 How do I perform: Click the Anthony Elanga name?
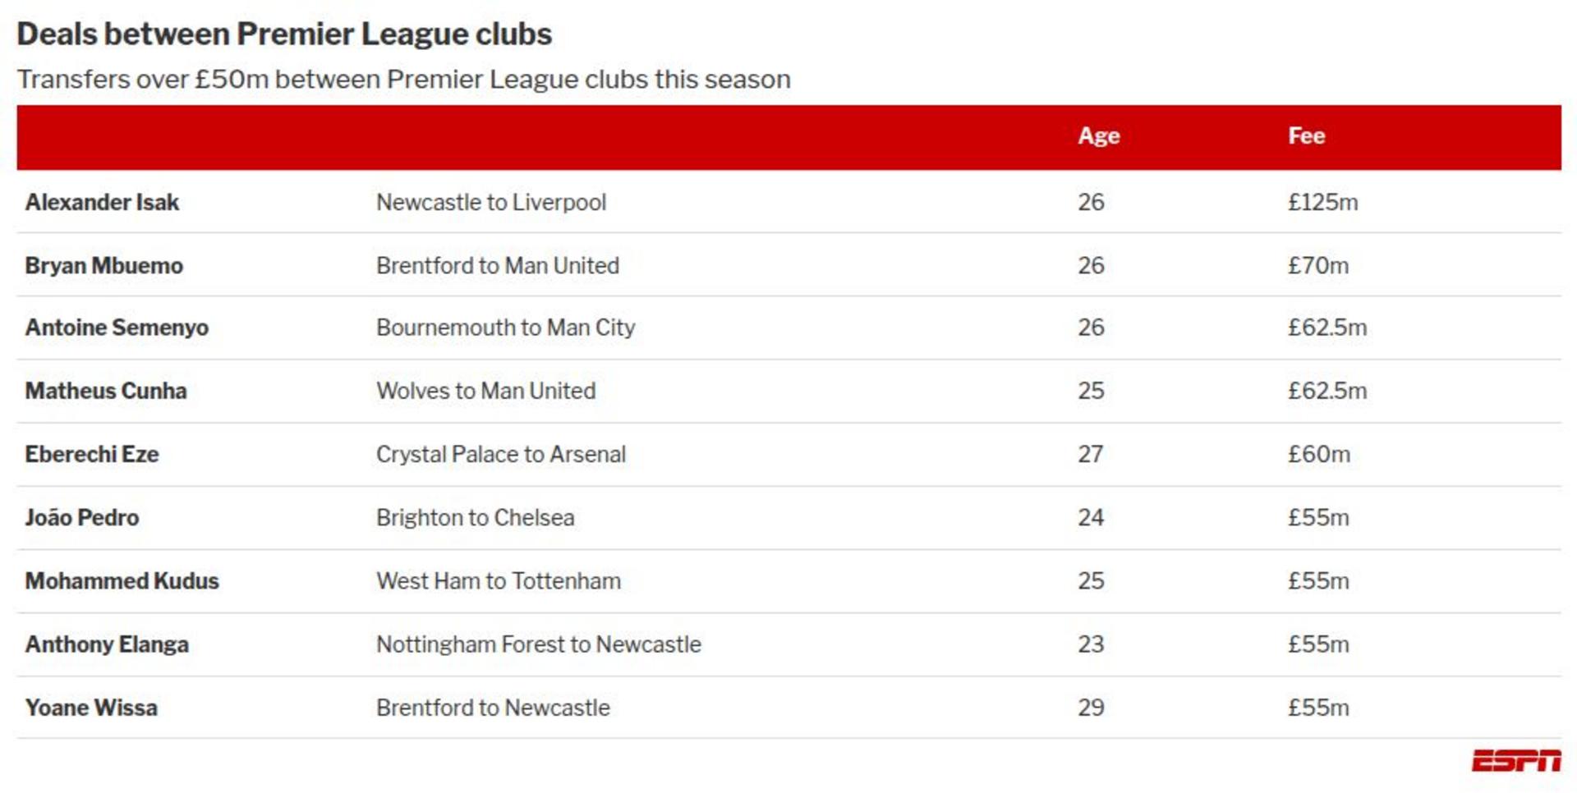pyautogui.click(x=107, y=644)
